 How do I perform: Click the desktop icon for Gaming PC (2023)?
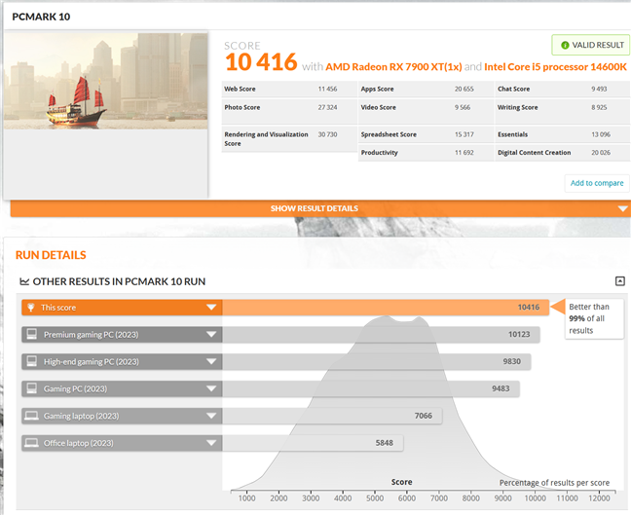[x=31, y=388]
